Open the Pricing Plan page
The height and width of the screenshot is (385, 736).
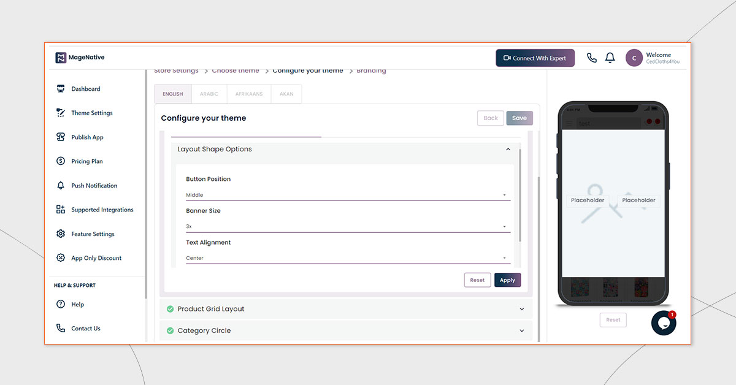pos(86,161)
